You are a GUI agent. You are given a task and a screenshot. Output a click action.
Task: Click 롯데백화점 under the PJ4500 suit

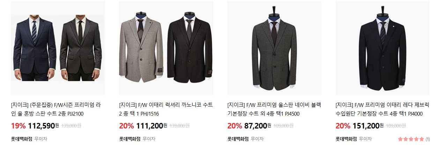(x=238, y=139)
